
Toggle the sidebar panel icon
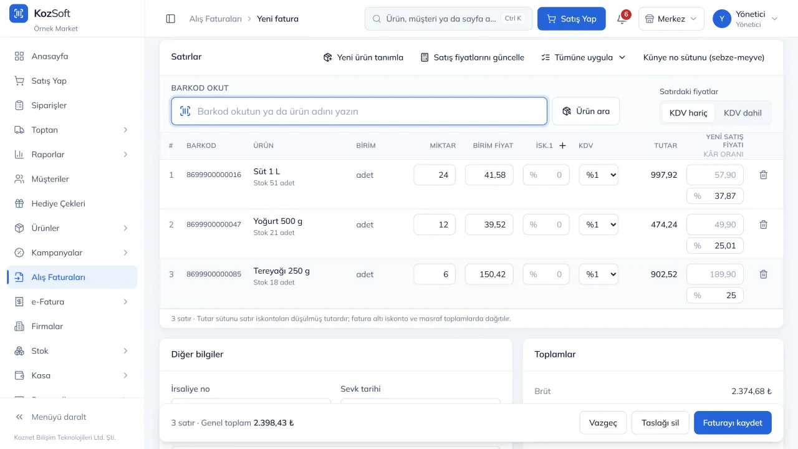pyautogui.click(x=171, y=19)
